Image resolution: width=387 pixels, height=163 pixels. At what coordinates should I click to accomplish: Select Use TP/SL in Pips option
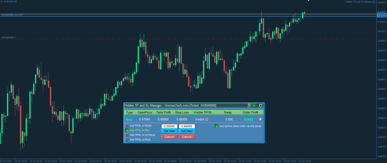[127, 130]
